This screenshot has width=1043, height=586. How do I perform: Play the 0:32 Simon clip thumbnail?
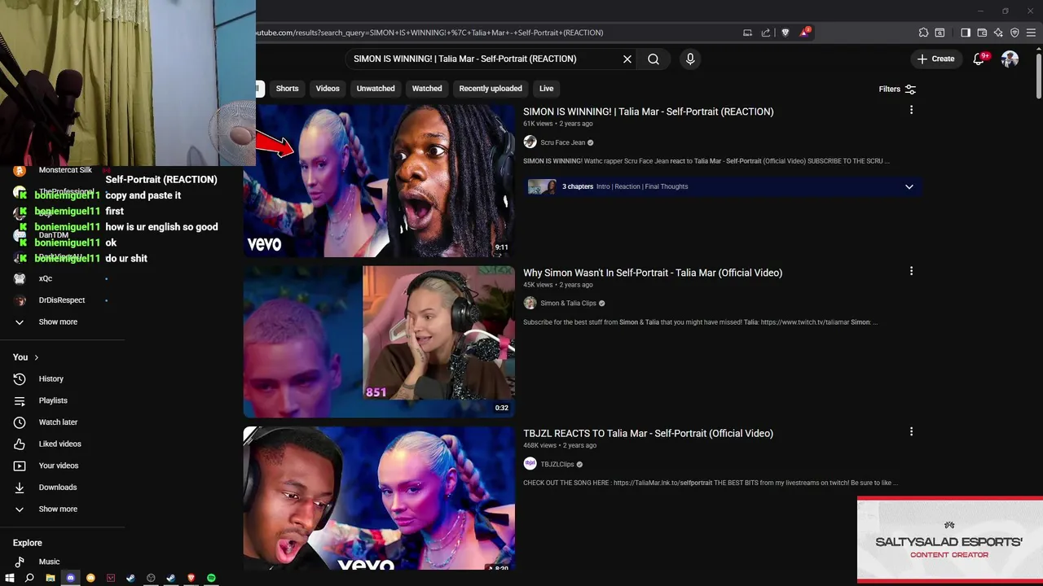tap(379, 342)
